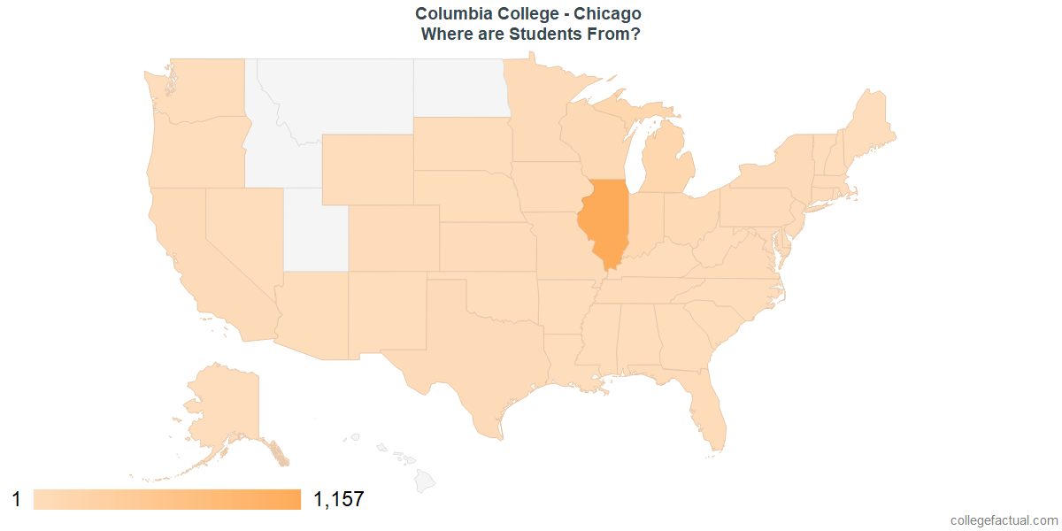Click the orange legend gradient bar
This screenshot has height=531, width=1062.
[x=167, y=499]
